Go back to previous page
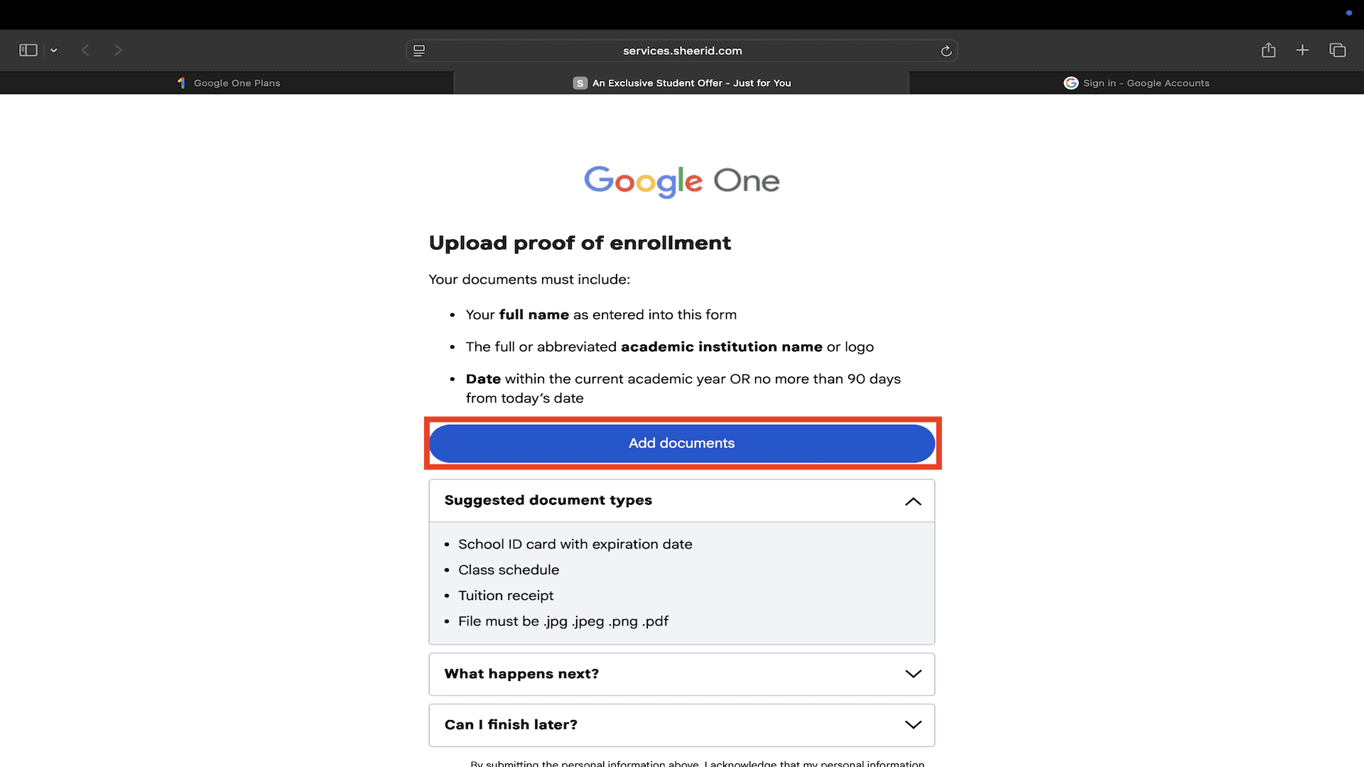This screenshot has width=1364, height=767. click(85, 50)
